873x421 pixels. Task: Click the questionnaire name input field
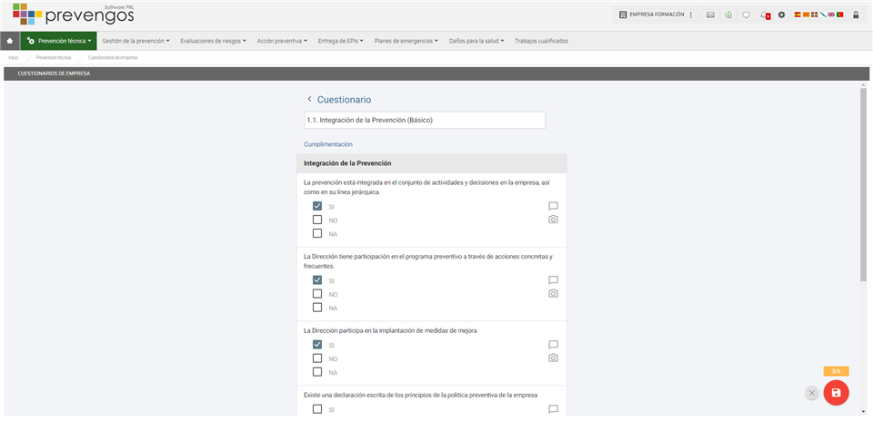click(x=424, y=120)
